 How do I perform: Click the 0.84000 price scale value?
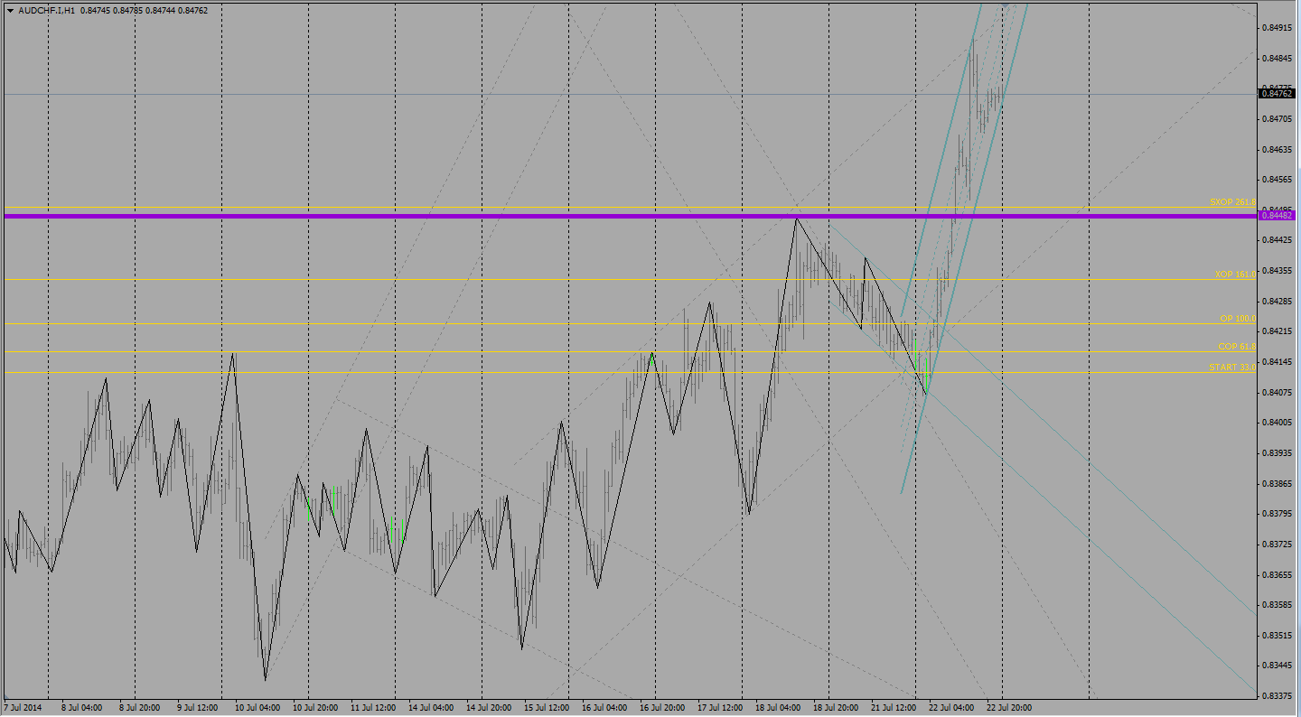click(x=1278, y=423)
